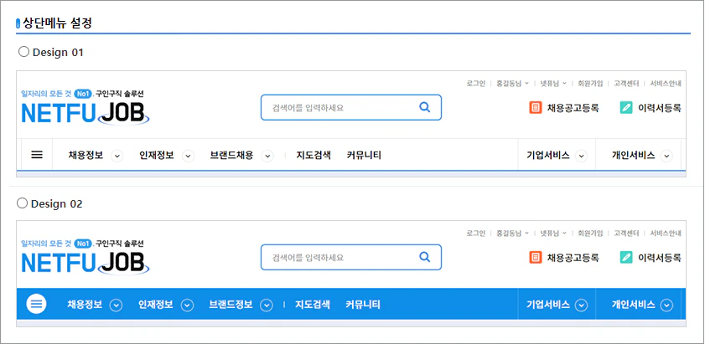Open the round hamburger menu in Design 02
Image resolution: width=705 pixels, height=344 pixels.
coord(36,304)
